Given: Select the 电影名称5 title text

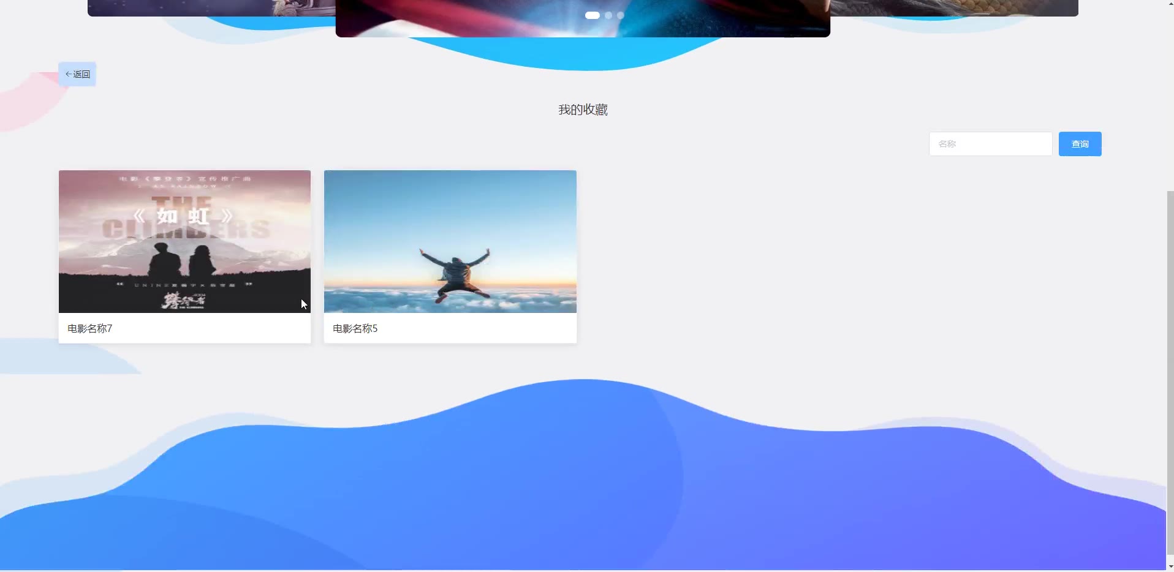Looking at the screenshot, I should [355, 329].
